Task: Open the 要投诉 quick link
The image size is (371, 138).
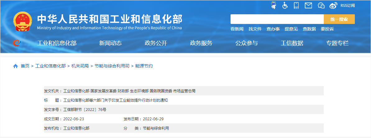Action: tap(327, 29)
